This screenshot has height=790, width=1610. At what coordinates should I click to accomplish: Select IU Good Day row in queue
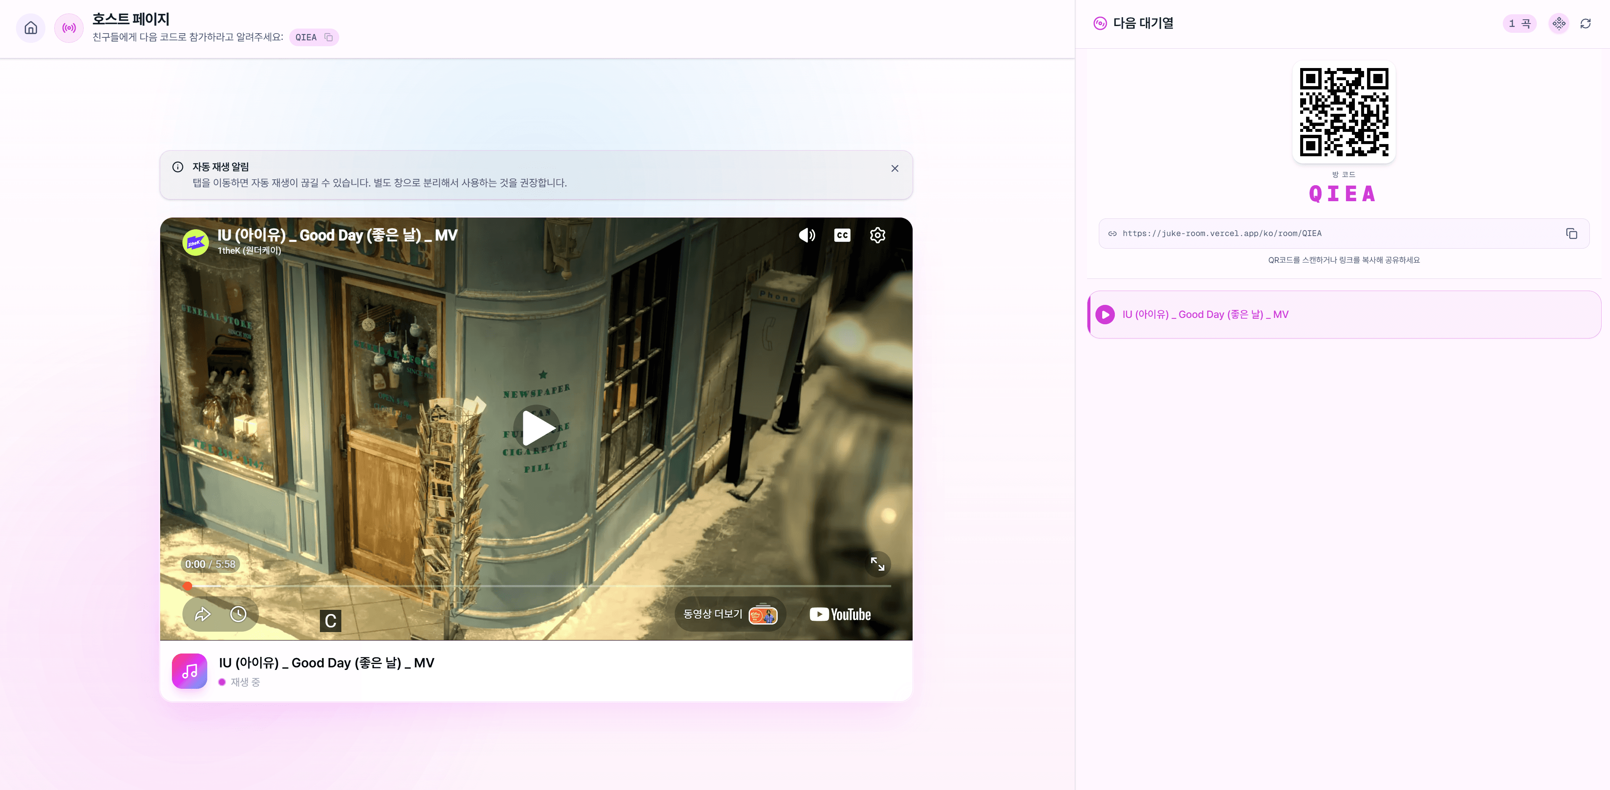point(1344,315)
